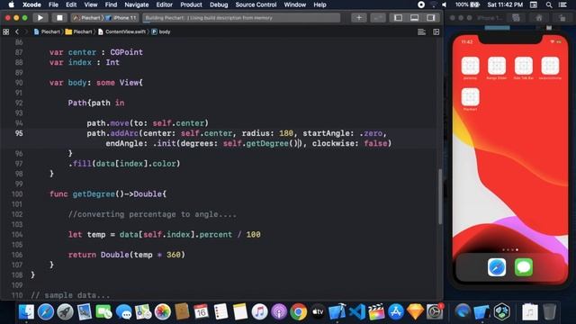This screenshot has width=576, height=324.
Task: Open Visual Studio Code from Dock
Action: coord(356,312)
